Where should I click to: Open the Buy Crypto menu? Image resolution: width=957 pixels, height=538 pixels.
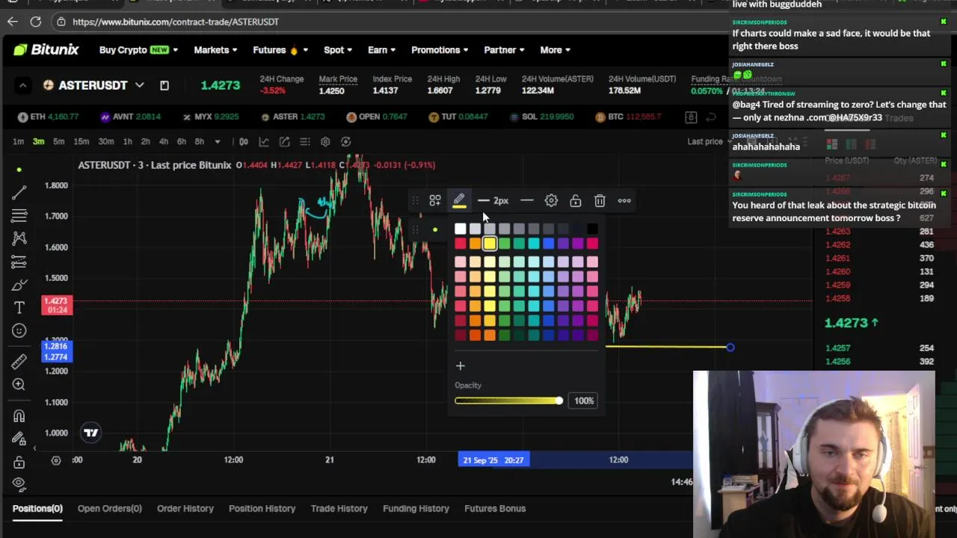point(138,50)
